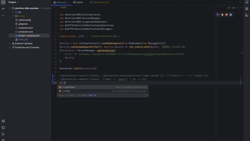
Task: Open the Project view dropdown
Action: tap(14, 2)
